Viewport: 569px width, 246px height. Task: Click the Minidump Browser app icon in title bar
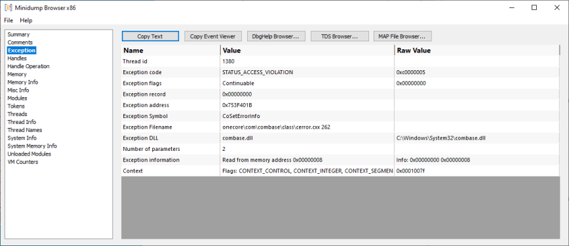coord(9,8)
